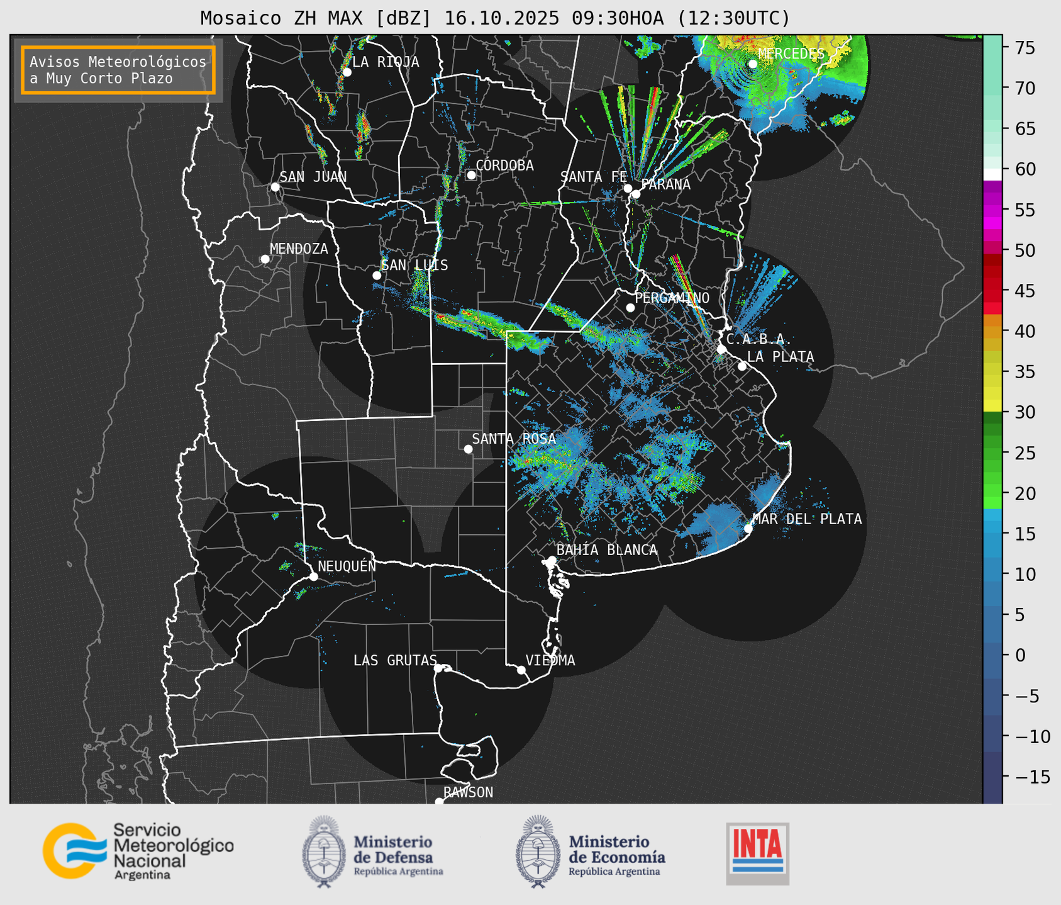
Task: Click the Neuquén city marker dot
Action: 313,576
